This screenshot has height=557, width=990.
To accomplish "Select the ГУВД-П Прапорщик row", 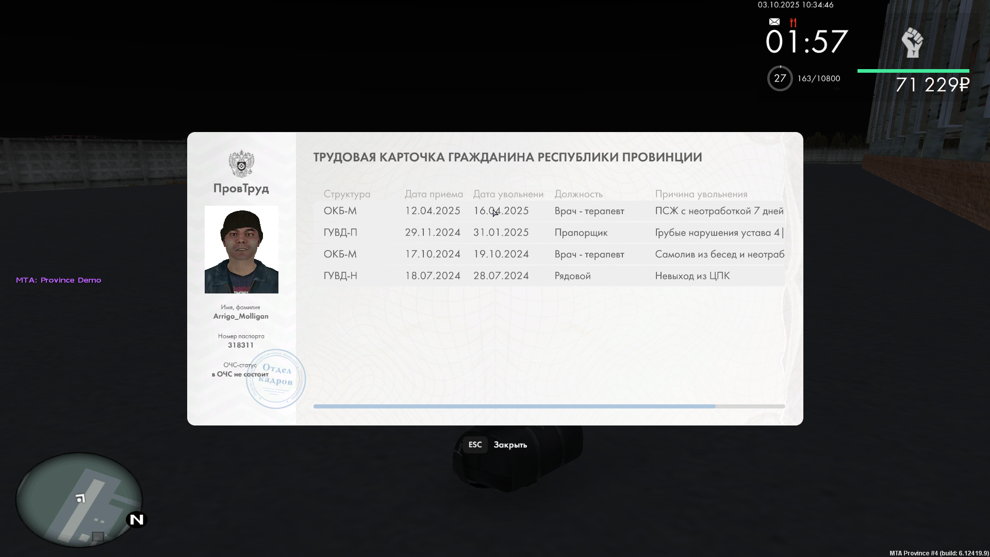I will pos(549,233).
